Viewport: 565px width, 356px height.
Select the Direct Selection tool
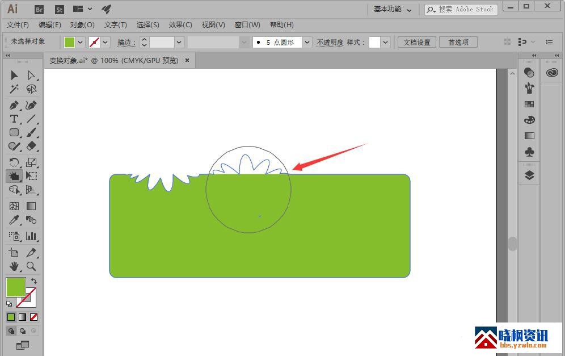pos(31,75)
